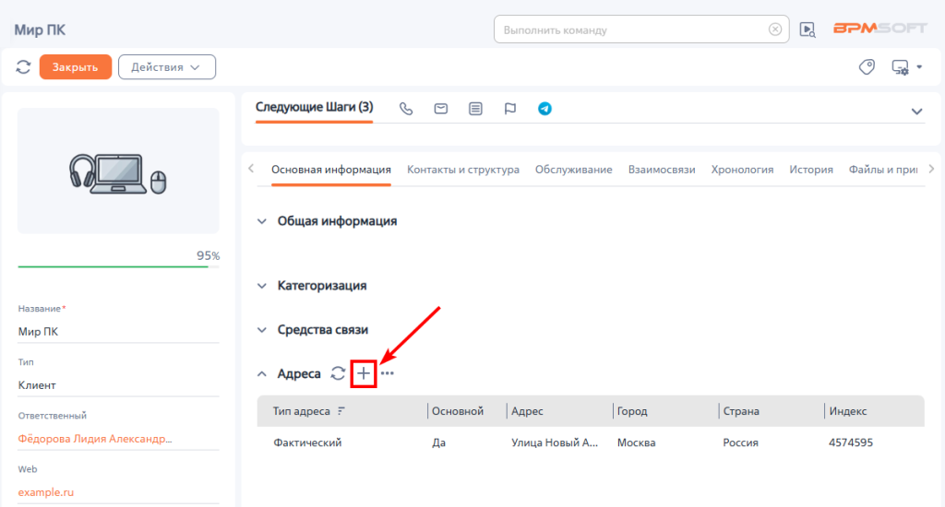Screen dimensions: 945x507
Task: Collapse the Следующие Шаги panel using chevron
Action: tap(916, 112)
